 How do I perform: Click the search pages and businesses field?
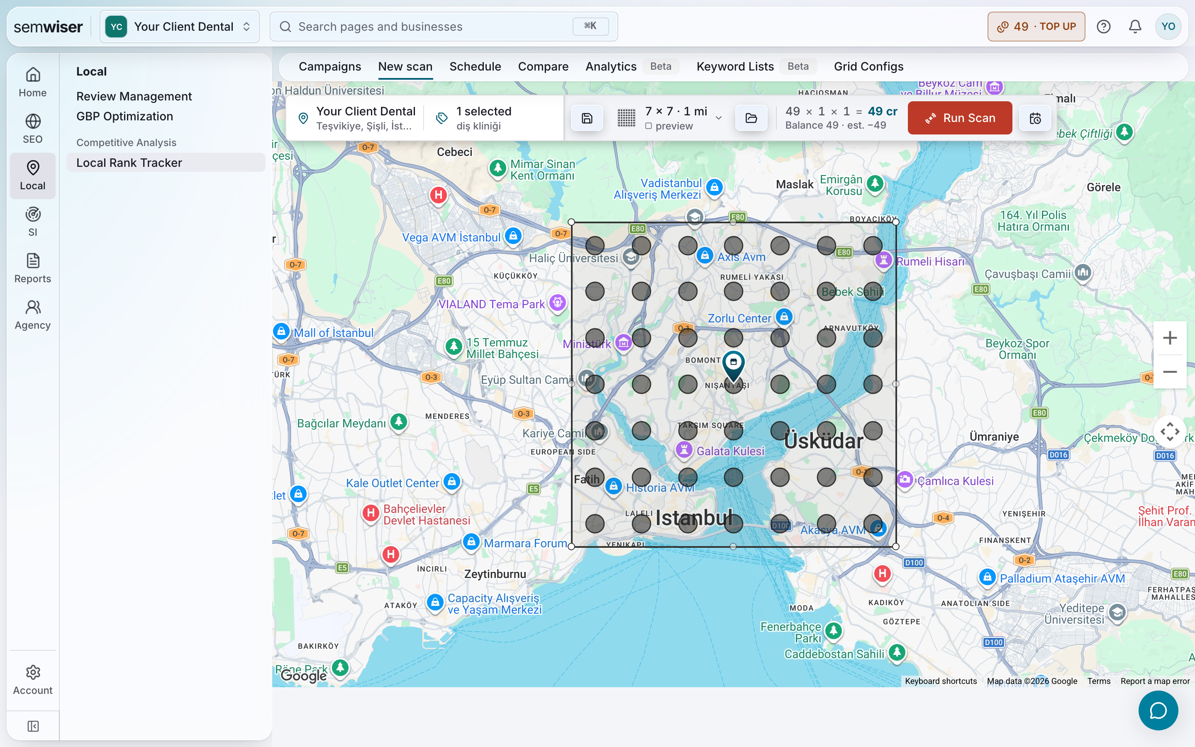pyautogui.click(x=444, y=27)
